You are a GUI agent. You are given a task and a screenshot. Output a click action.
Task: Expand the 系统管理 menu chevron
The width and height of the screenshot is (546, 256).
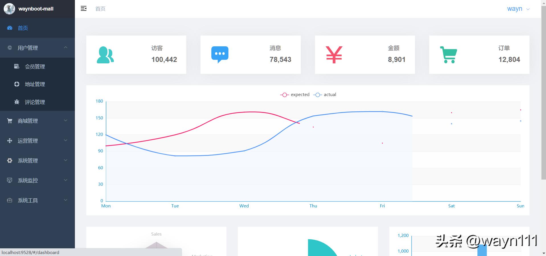click(66, 160)
